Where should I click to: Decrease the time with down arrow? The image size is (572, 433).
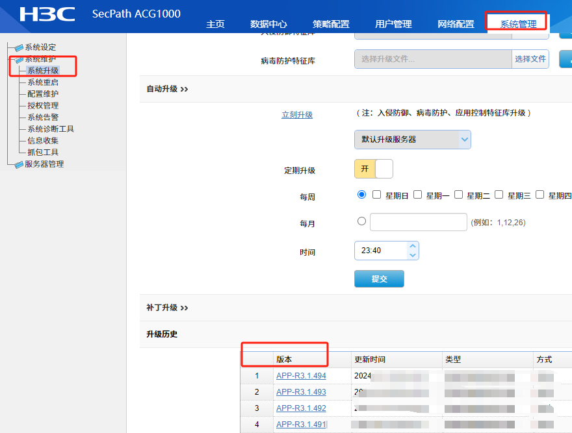tap(413, 255)
